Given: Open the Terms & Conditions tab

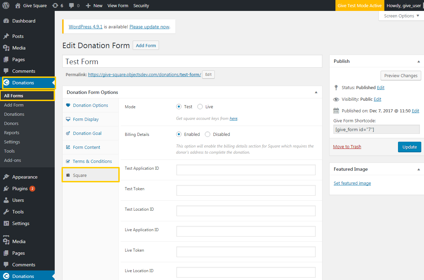Looking at the screenshot, I should (91, 161).
